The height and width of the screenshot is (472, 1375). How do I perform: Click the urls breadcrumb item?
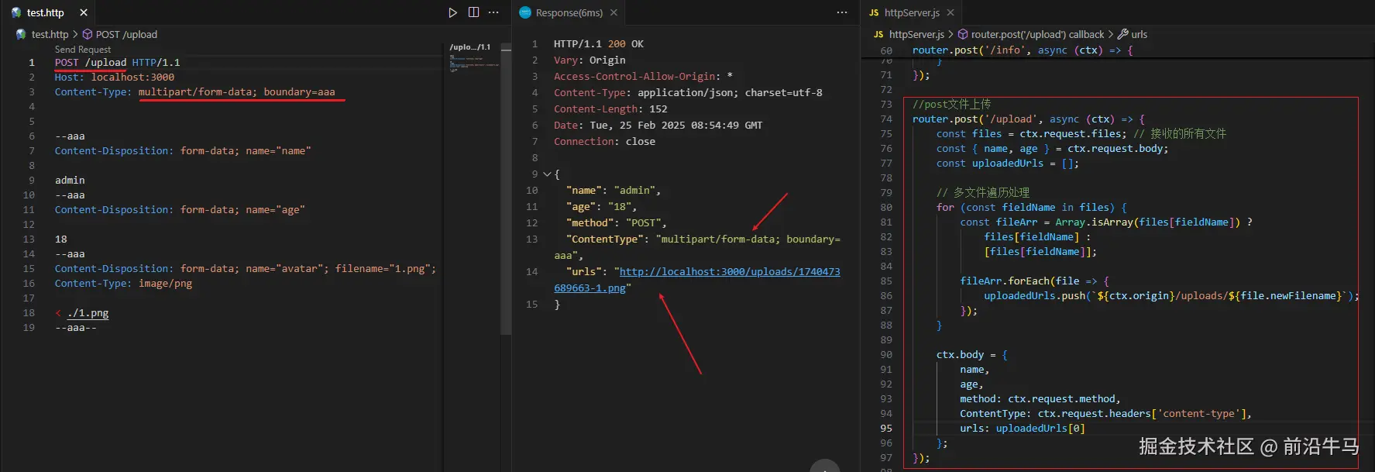coord(1139,34)
